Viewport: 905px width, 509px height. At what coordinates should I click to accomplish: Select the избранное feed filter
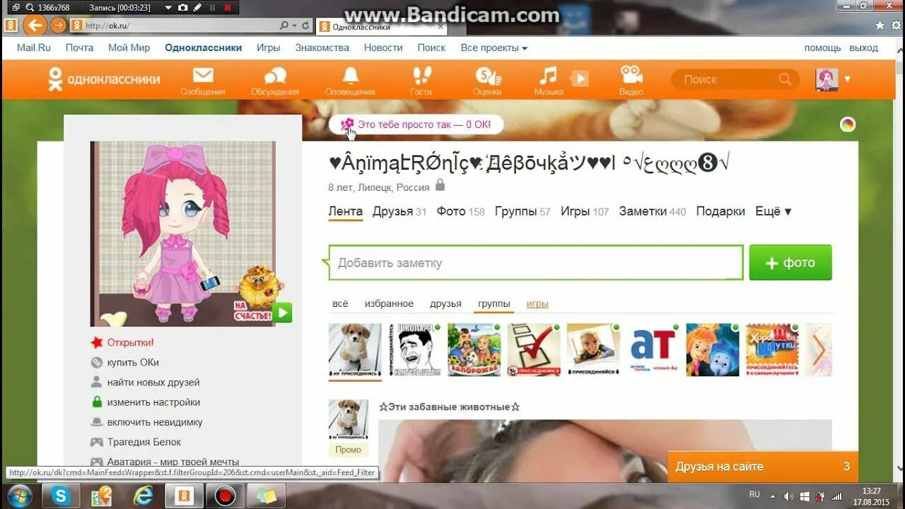click(x=389, y=304)
